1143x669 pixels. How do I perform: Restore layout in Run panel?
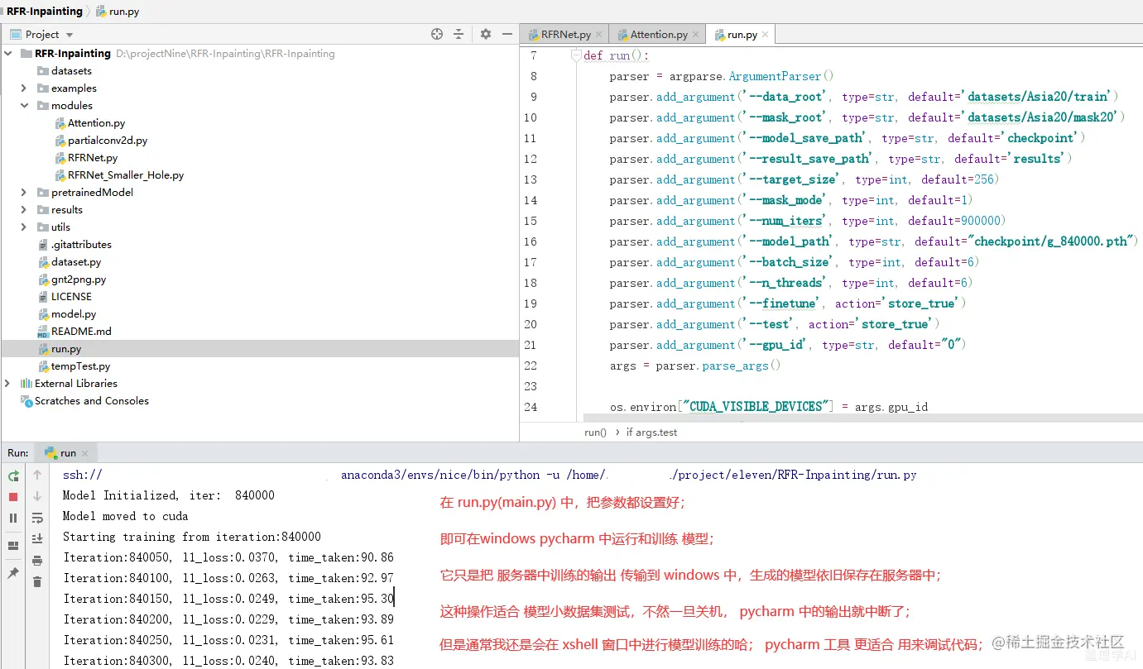(13, 546)
